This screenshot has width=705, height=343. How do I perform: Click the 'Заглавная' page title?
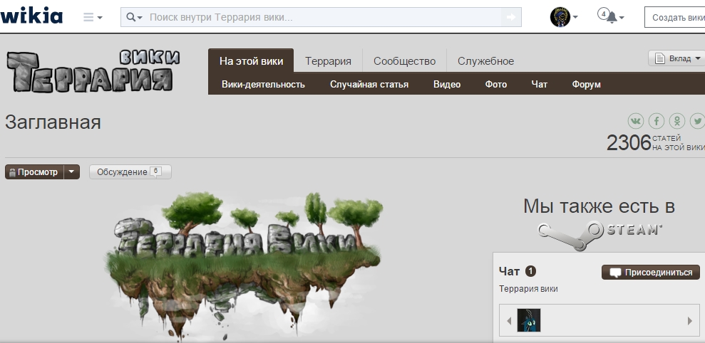53,122
